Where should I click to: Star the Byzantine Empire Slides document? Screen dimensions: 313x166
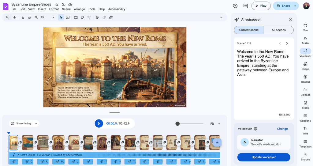pos(57,5)
